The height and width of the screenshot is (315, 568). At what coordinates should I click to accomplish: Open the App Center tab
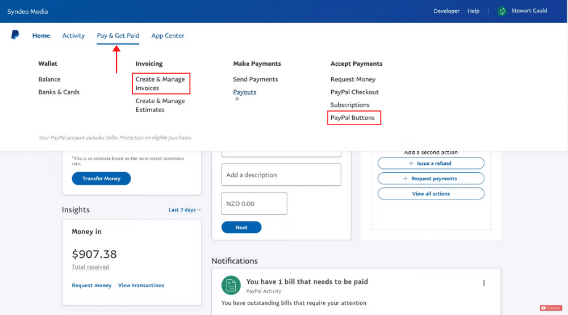[x=168, y=35]
